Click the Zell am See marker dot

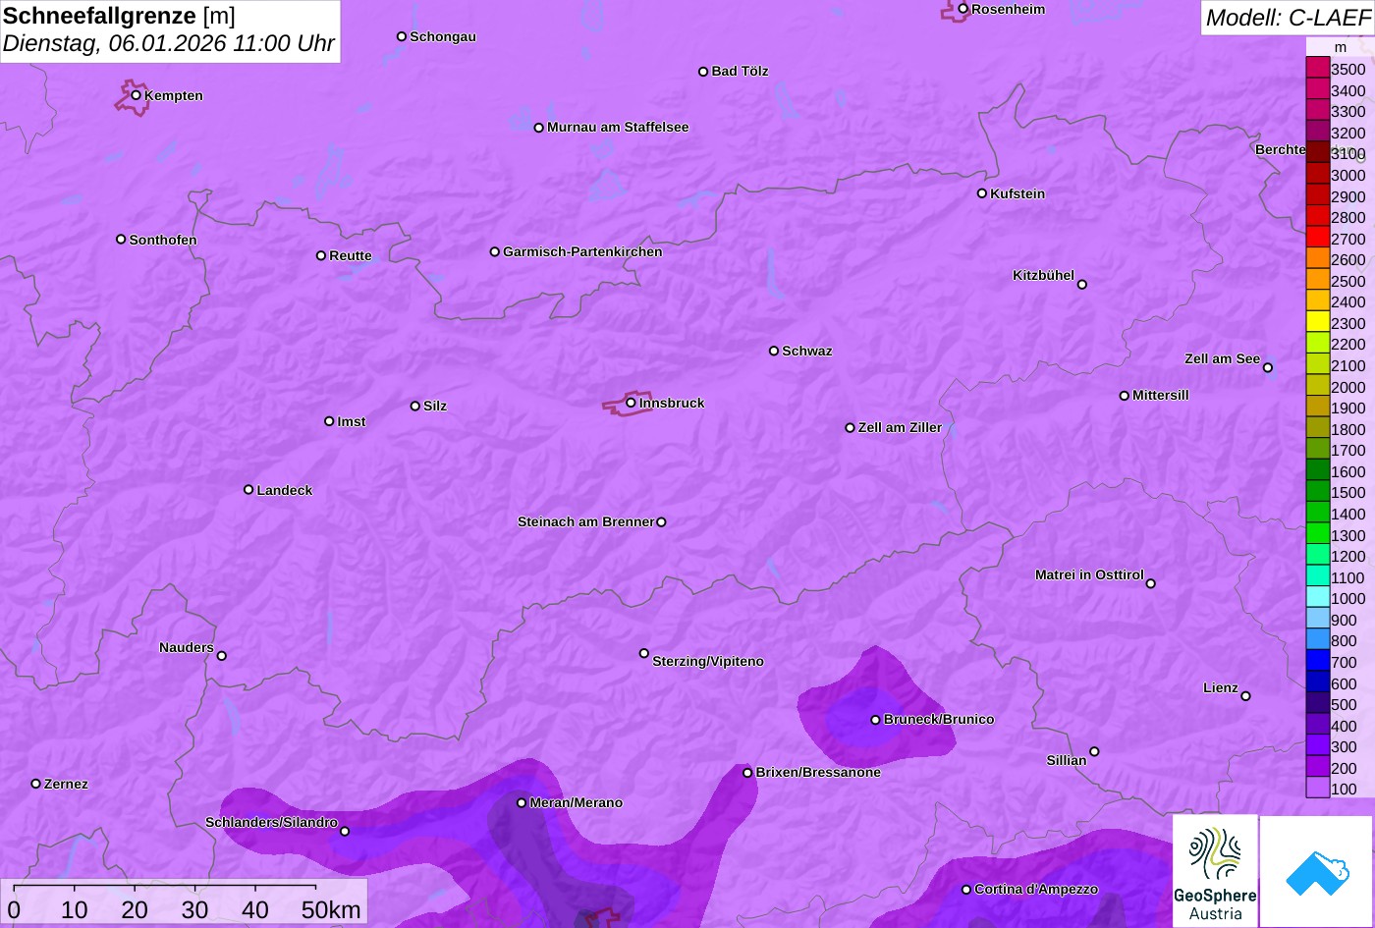pos(1268,368)
